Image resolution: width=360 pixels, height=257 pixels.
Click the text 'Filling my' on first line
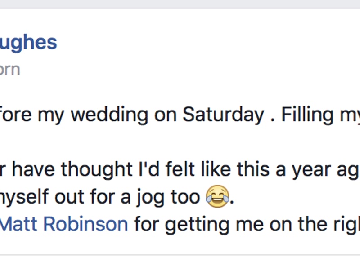click(320, 115)
